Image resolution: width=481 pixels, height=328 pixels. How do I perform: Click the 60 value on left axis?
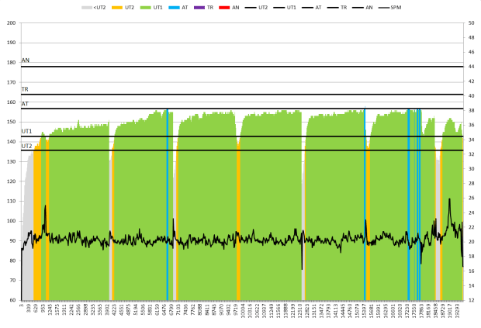tap(12, 300)
